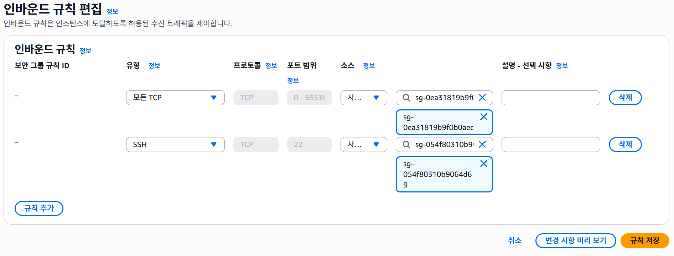Delete the SSH rule with 삭제
Image resolution: width=674 pixels, height=256 pixels.
625,145
